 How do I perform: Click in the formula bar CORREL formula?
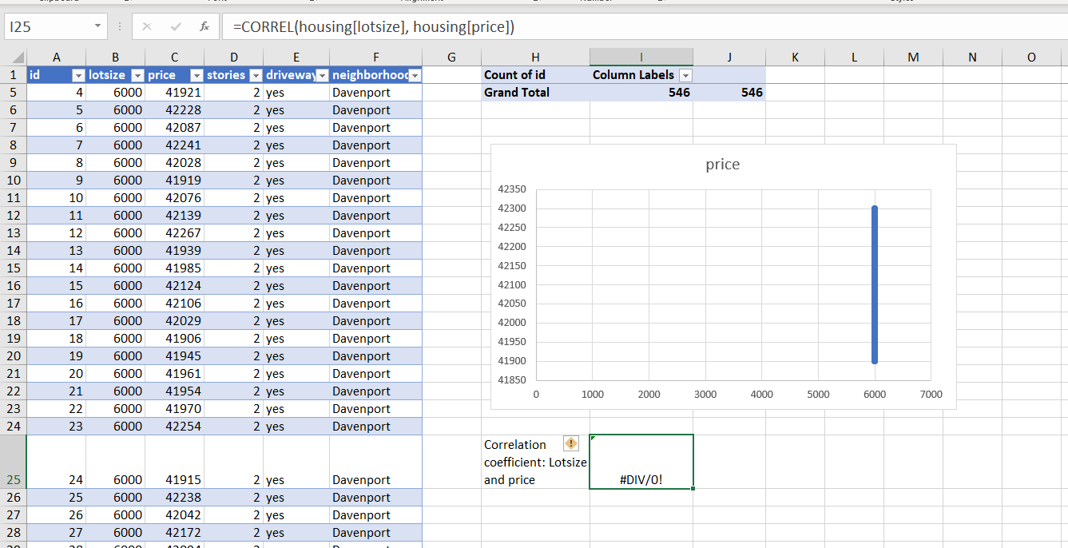point(374,27)
